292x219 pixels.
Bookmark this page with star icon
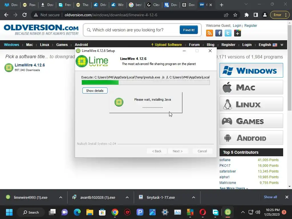pos(235,15)
